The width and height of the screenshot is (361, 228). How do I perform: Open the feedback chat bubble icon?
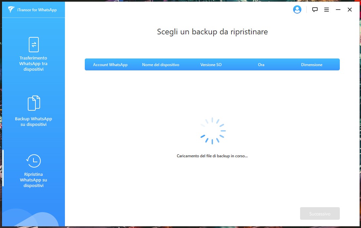[315, 9]
